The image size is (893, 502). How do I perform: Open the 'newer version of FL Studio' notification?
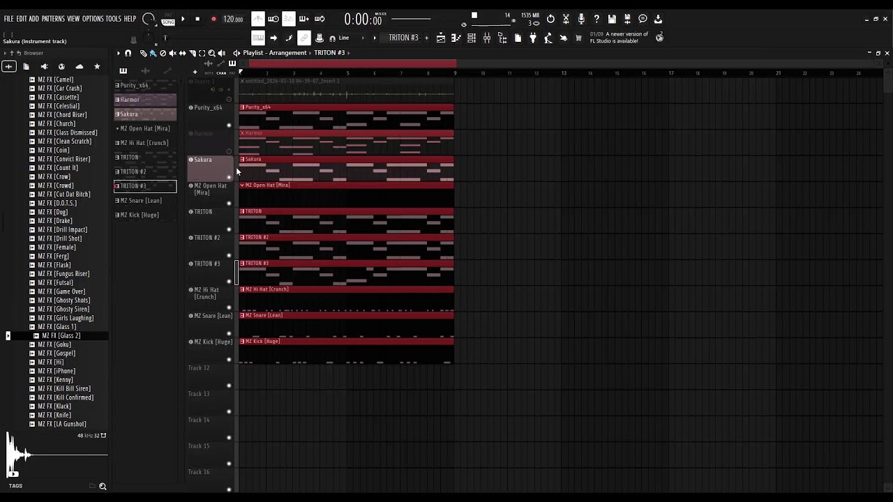pos(620,38)
